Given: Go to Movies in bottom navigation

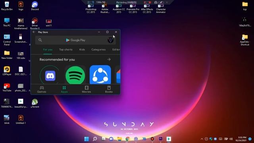Looking at the screenshot, I should point(87,89).
